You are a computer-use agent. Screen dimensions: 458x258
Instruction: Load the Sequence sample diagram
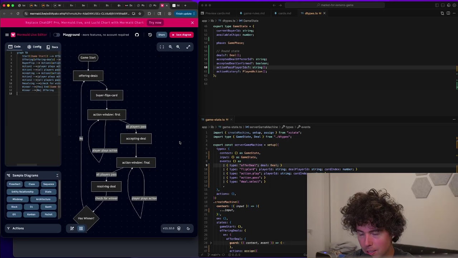48,184
